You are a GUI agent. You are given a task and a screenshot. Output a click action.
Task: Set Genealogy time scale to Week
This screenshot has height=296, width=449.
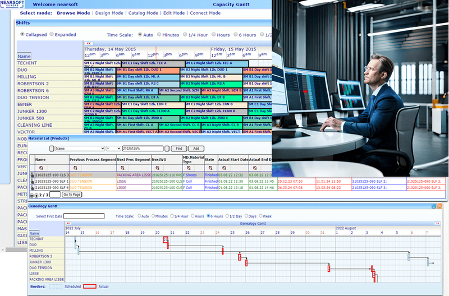coord(260,216)
